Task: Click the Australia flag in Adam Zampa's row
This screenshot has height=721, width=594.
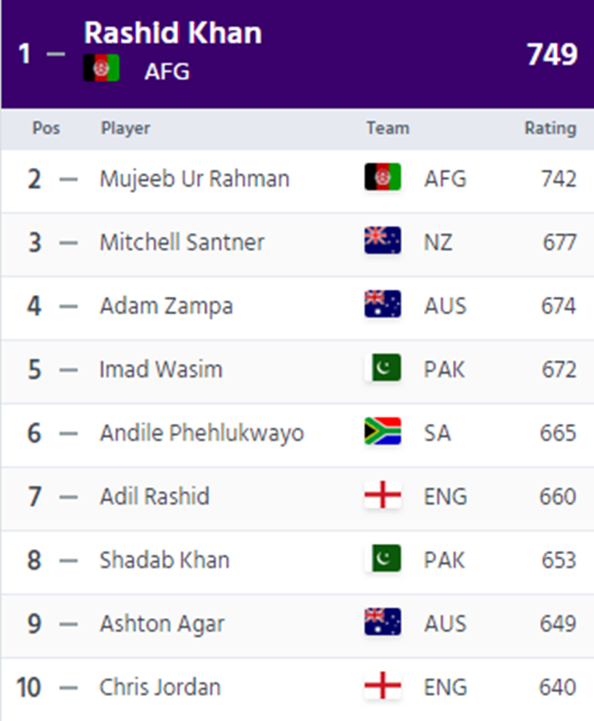Action: click(x=382, y=304)
